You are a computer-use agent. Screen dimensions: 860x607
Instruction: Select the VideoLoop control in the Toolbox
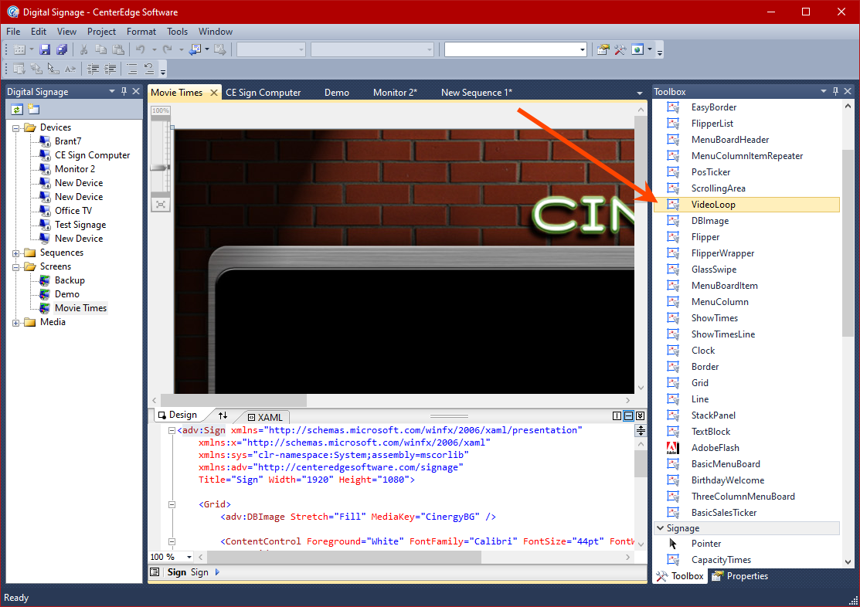pos(713,205)
